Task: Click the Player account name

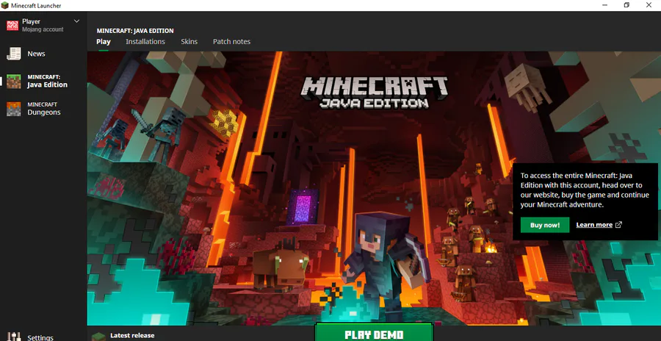Action: [x=31, y=21]
